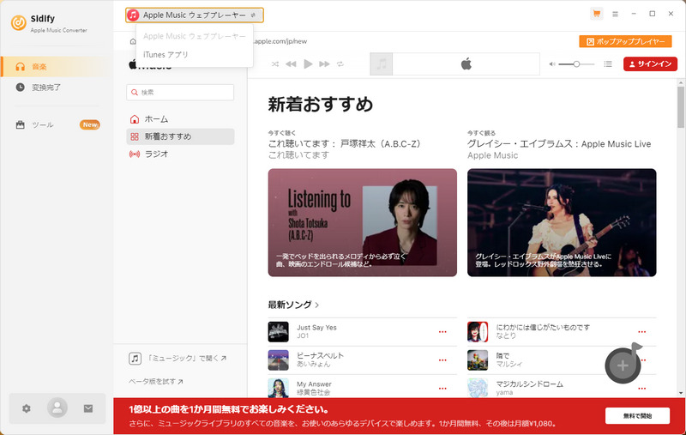Image resolution: width=686 pixels, height=435 pixels.
Task: Click song title 陽で by マルシィ
Action: 502,356
